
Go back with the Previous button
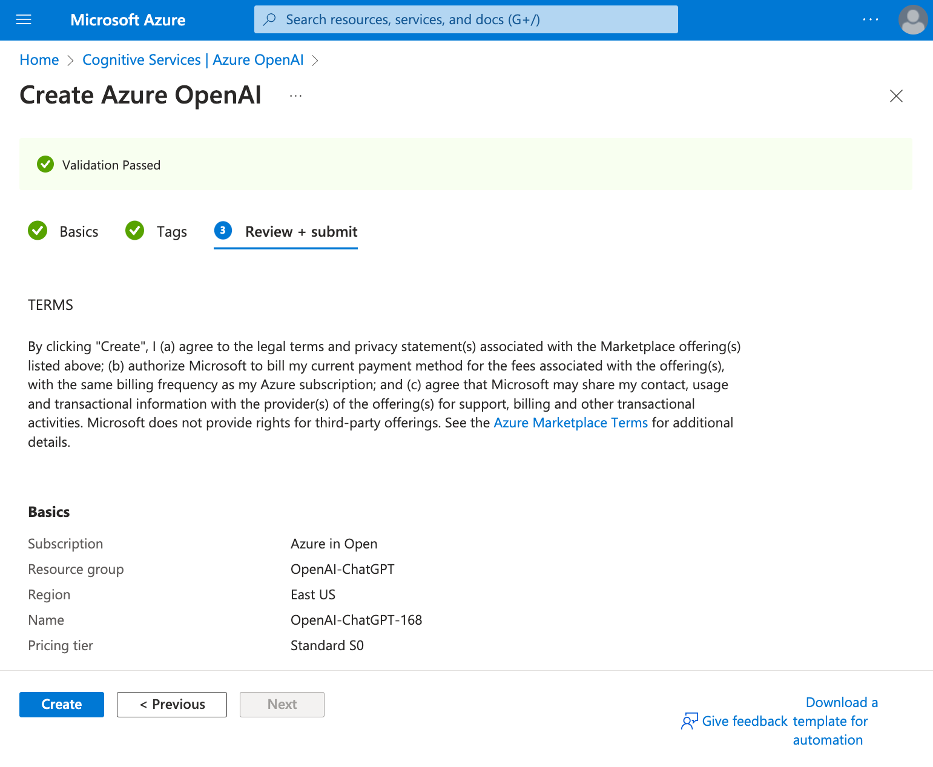(172, 705)
